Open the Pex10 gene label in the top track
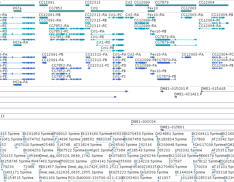The image size is (234, 182). point(153,8)
